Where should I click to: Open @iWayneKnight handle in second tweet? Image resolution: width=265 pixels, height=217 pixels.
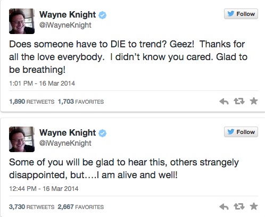65,143
